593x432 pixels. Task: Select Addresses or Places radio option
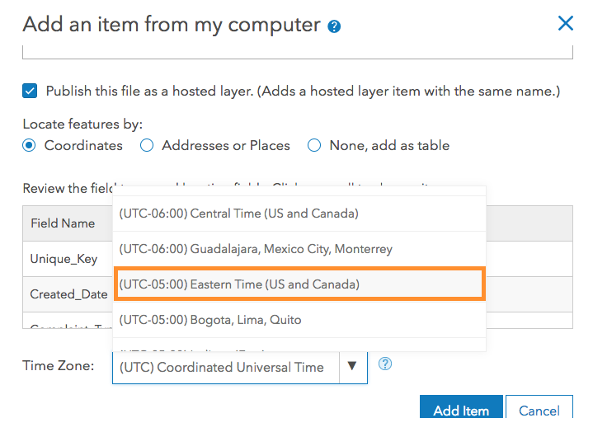pos(147,145)
